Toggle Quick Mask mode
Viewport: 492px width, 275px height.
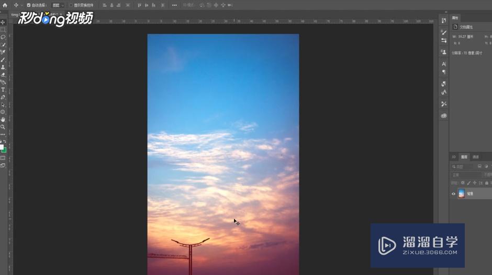(x=3, y=158)
